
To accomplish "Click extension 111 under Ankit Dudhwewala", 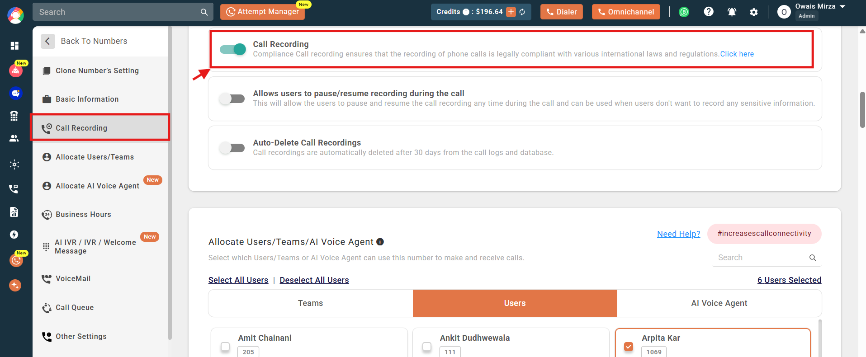I will pyautogui.click(x=450, y=352).
